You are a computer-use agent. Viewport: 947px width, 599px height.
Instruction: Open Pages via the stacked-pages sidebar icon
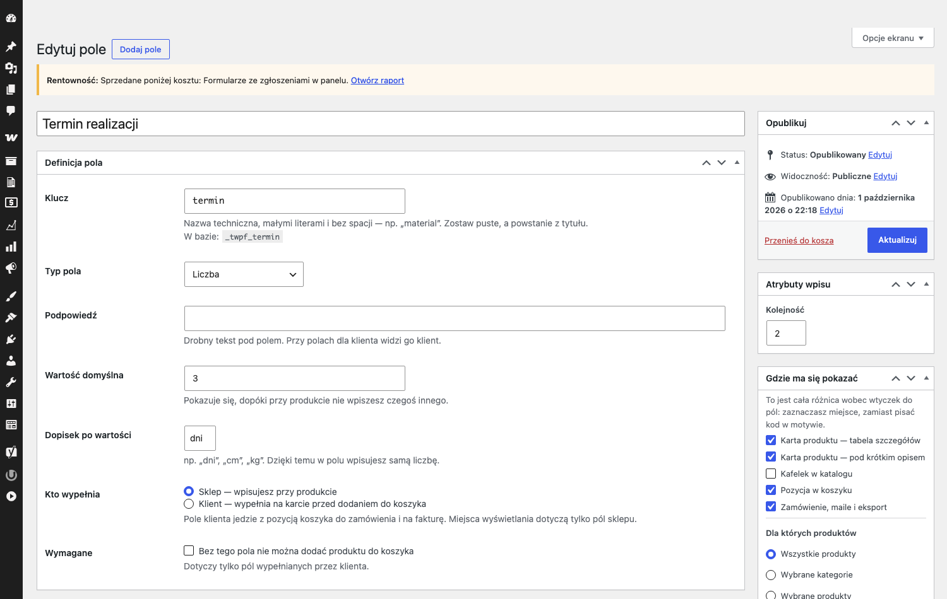point(11,90)
